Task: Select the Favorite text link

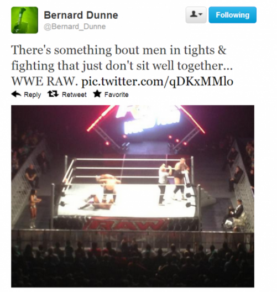Action: [x=116, y=95]
